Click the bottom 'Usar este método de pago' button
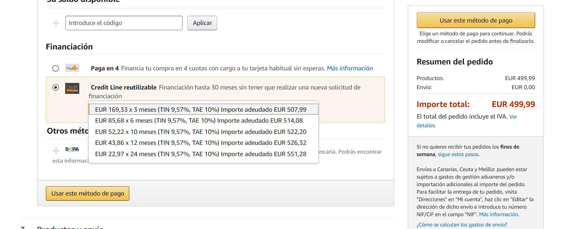This screenshot has width=565, height=229. pos(88,193)
